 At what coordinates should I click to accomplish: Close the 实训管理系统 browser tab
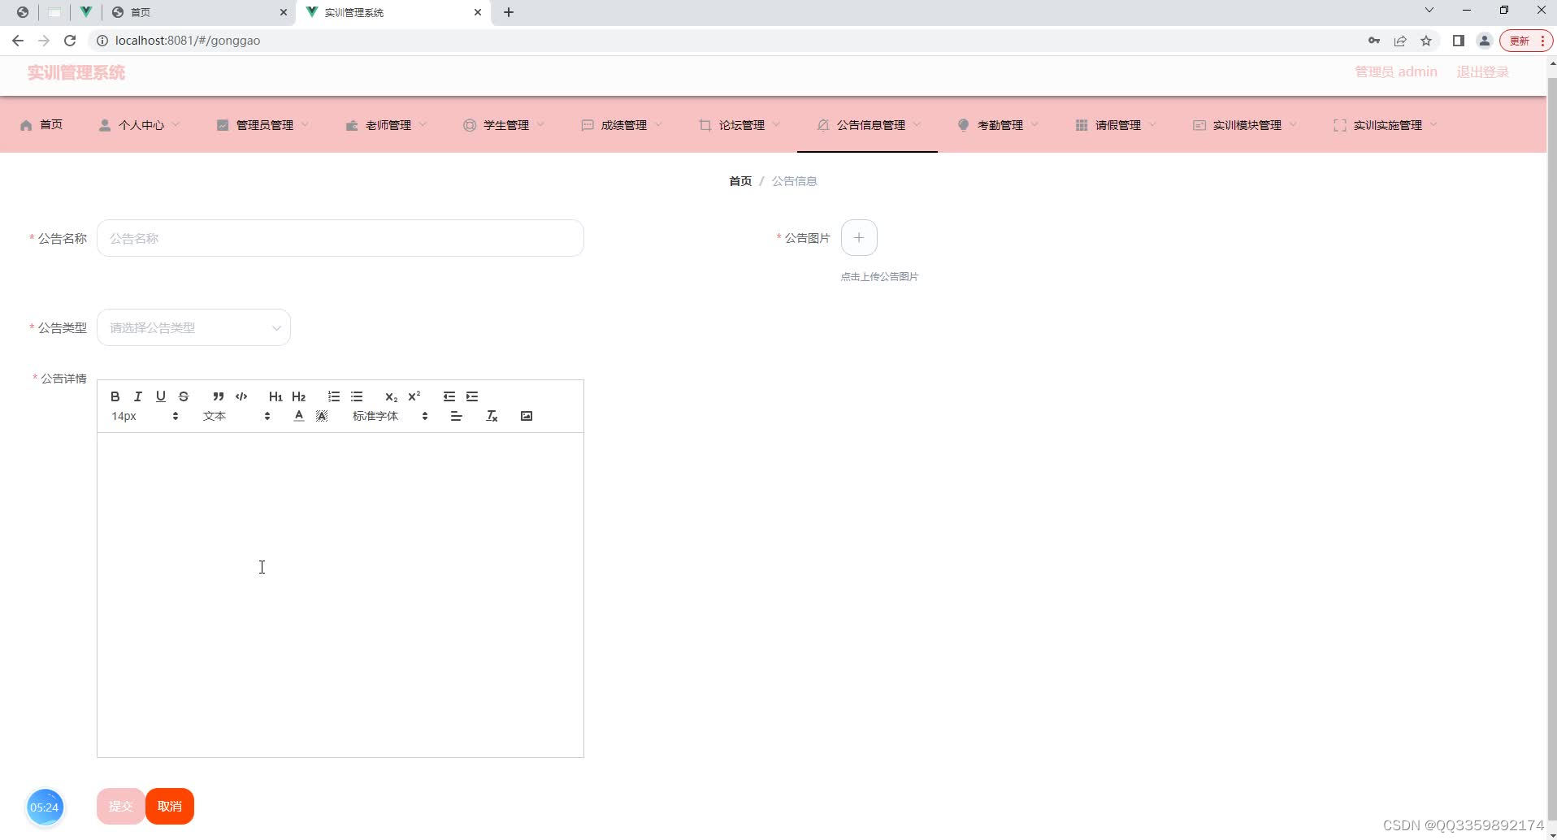478,12
